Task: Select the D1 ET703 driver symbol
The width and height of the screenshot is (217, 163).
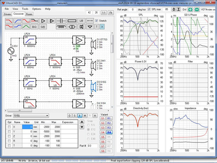Action: [x=93, y=44]
